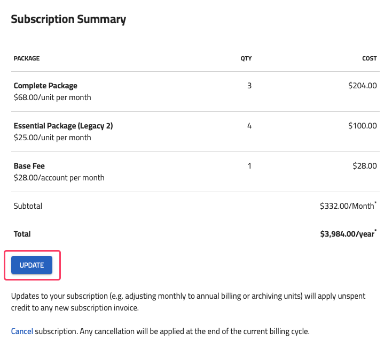The image size is (392, 341).
Task: Click the Subscription Summary heading
Action: click(x=68, y=19)
